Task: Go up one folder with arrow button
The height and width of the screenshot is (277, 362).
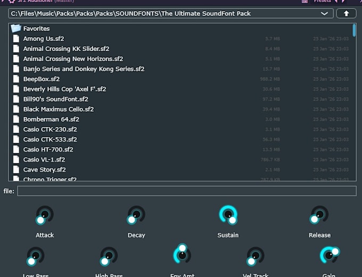Action: [x=347, y=13]
